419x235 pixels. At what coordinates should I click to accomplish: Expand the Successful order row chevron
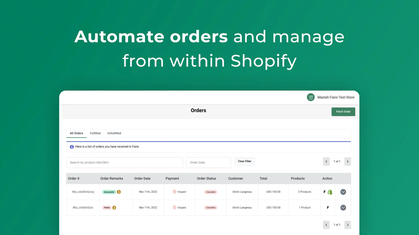pos(343,192)
